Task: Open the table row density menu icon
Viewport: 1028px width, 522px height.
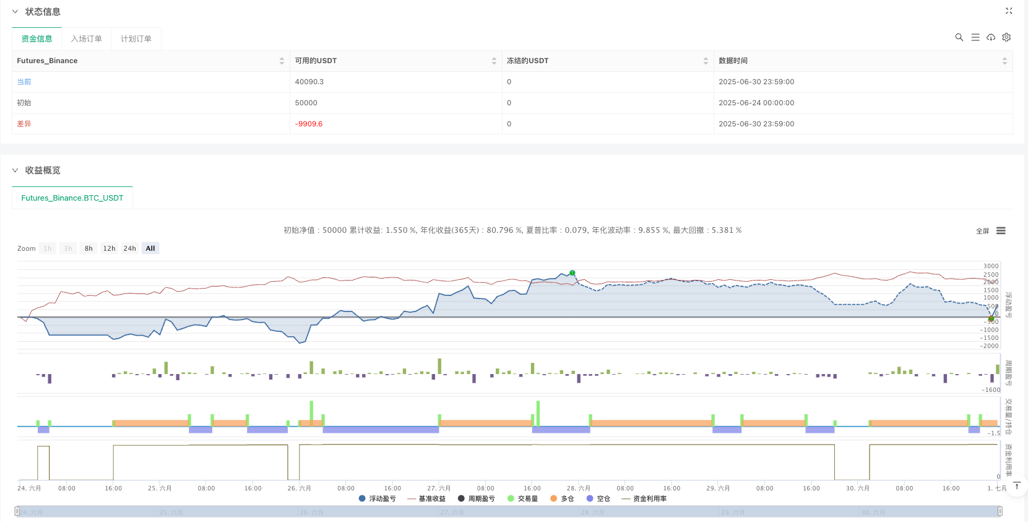Action: click(x=975, y=37)
